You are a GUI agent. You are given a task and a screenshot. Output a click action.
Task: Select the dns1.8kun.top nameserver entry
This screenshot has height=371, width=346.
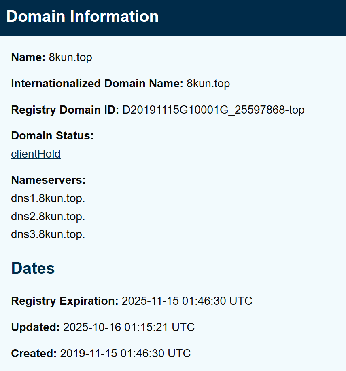pos(48,198)
